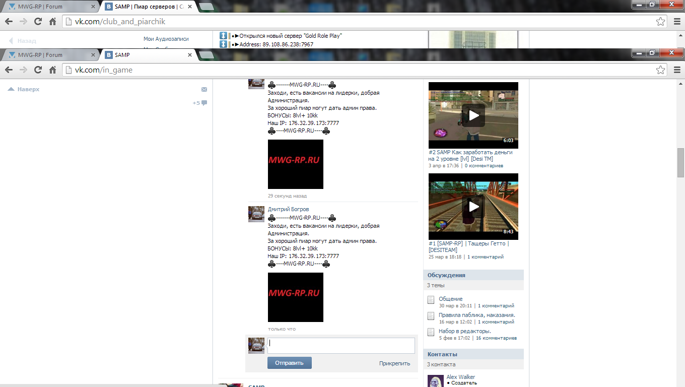Open the +5 comments bubble icon
Screen dimensions: 685x387
coord(204,103)
